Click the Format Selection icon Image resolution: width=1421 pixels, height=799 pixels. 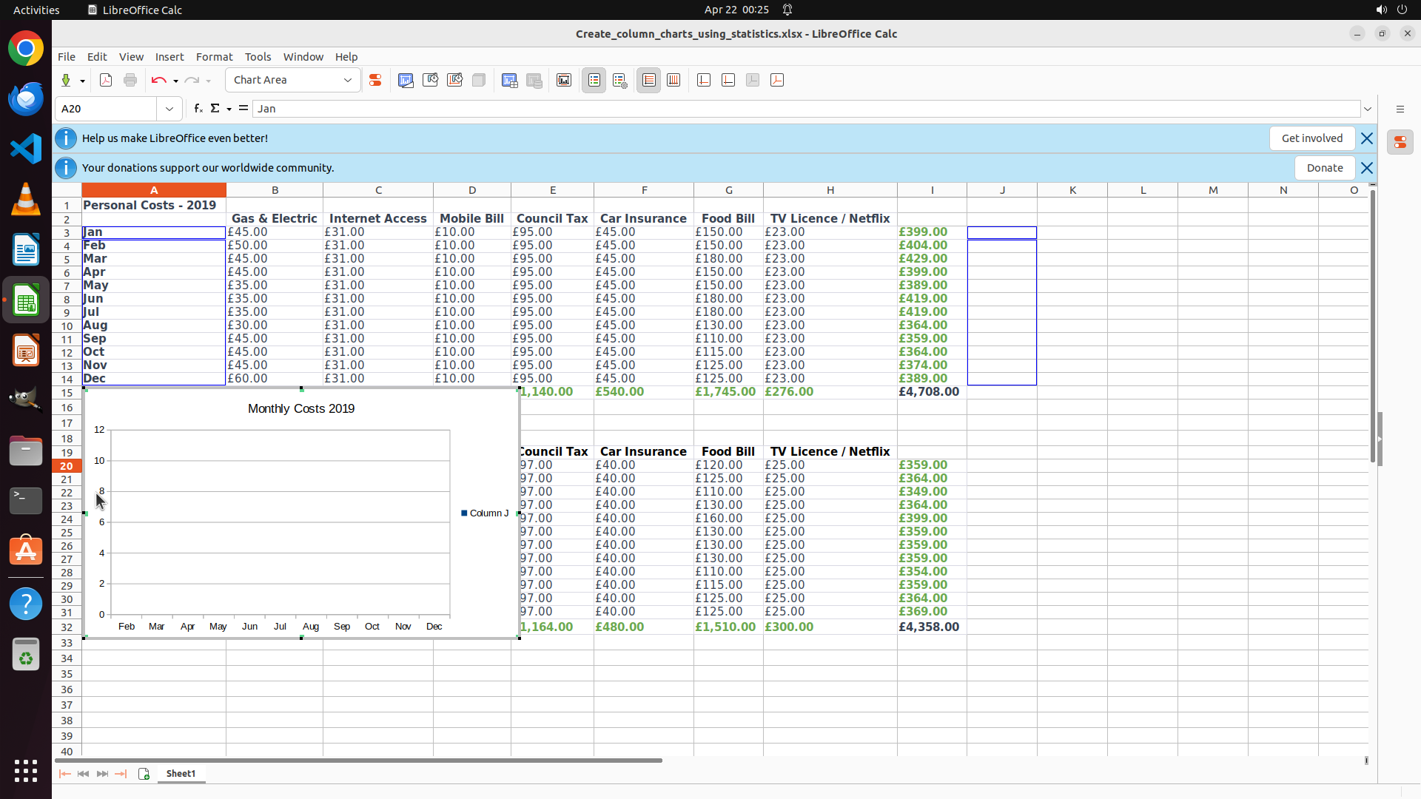375,80
